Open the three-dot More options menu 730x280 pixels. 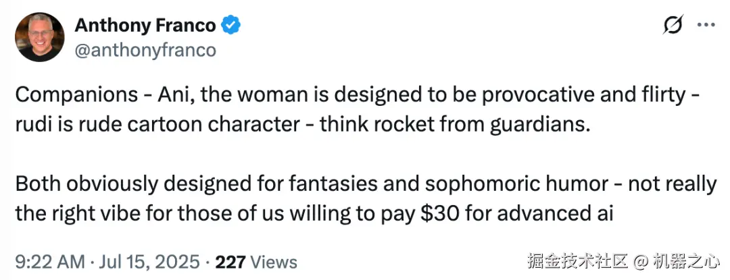[706, 26]
